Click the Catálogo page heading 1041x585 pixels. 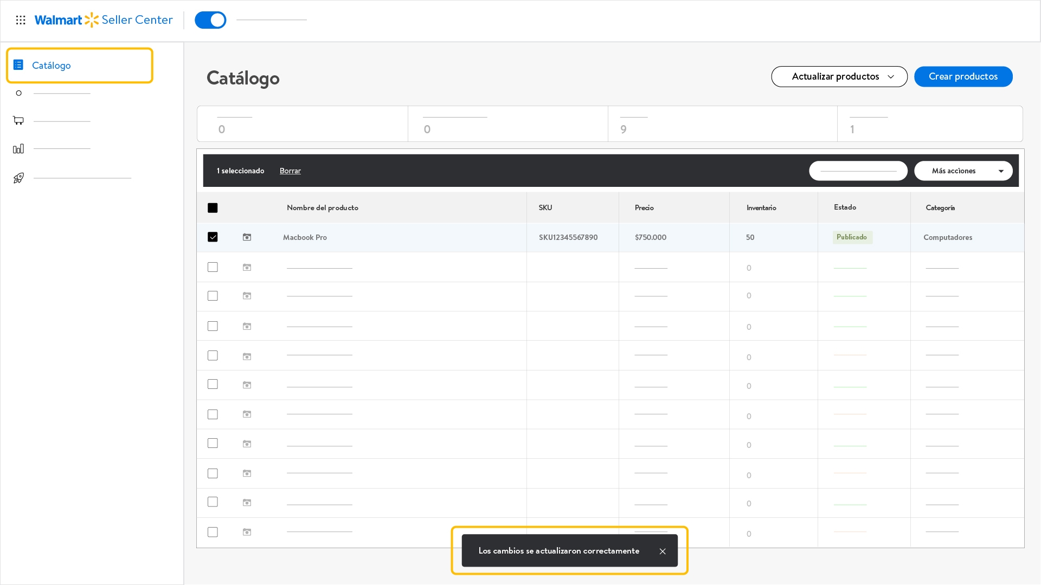tap(243, 78)
